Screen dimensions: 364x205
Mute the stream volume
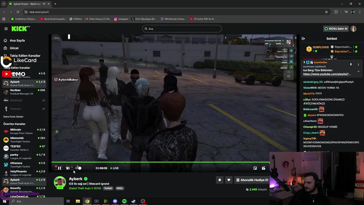point(68,168)
